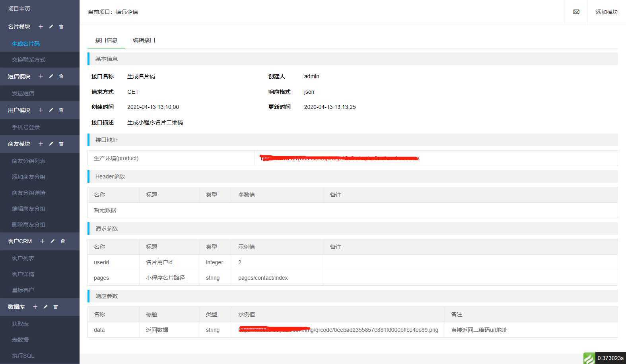Image resolution: width=626 pixels, height=364 pixels.
Task: Delete the 商友模块 module with trash icon
Action: click(61, 144)
